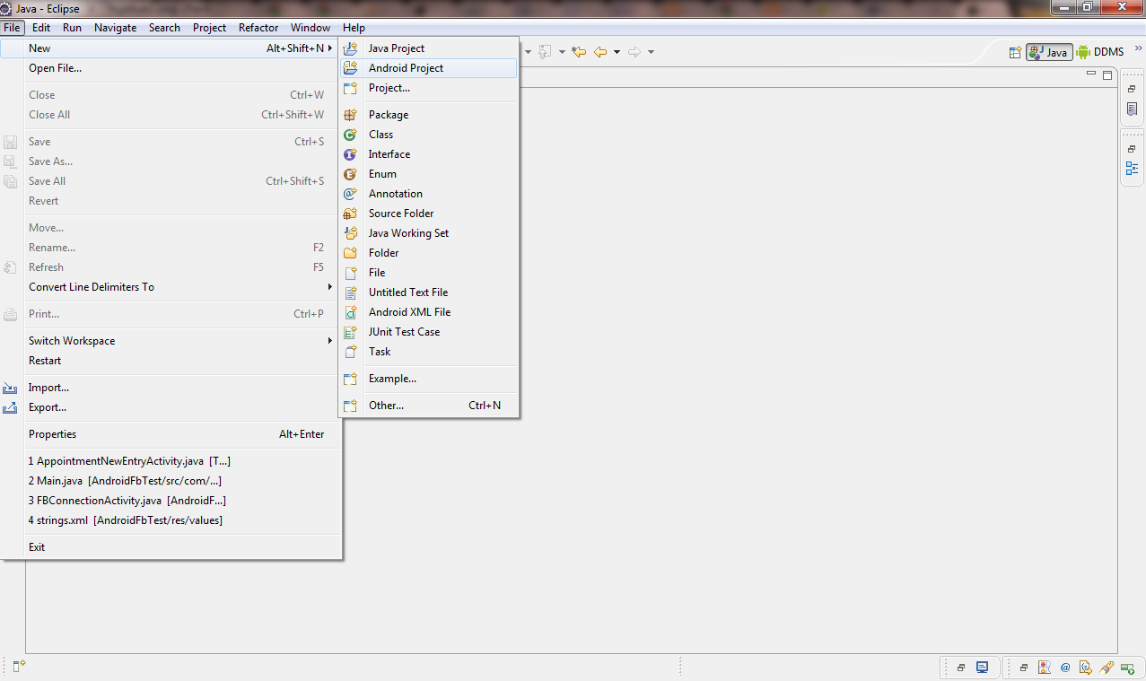
Task: Click the Last Edit Location arrow icon
Action: pos(579,52)
